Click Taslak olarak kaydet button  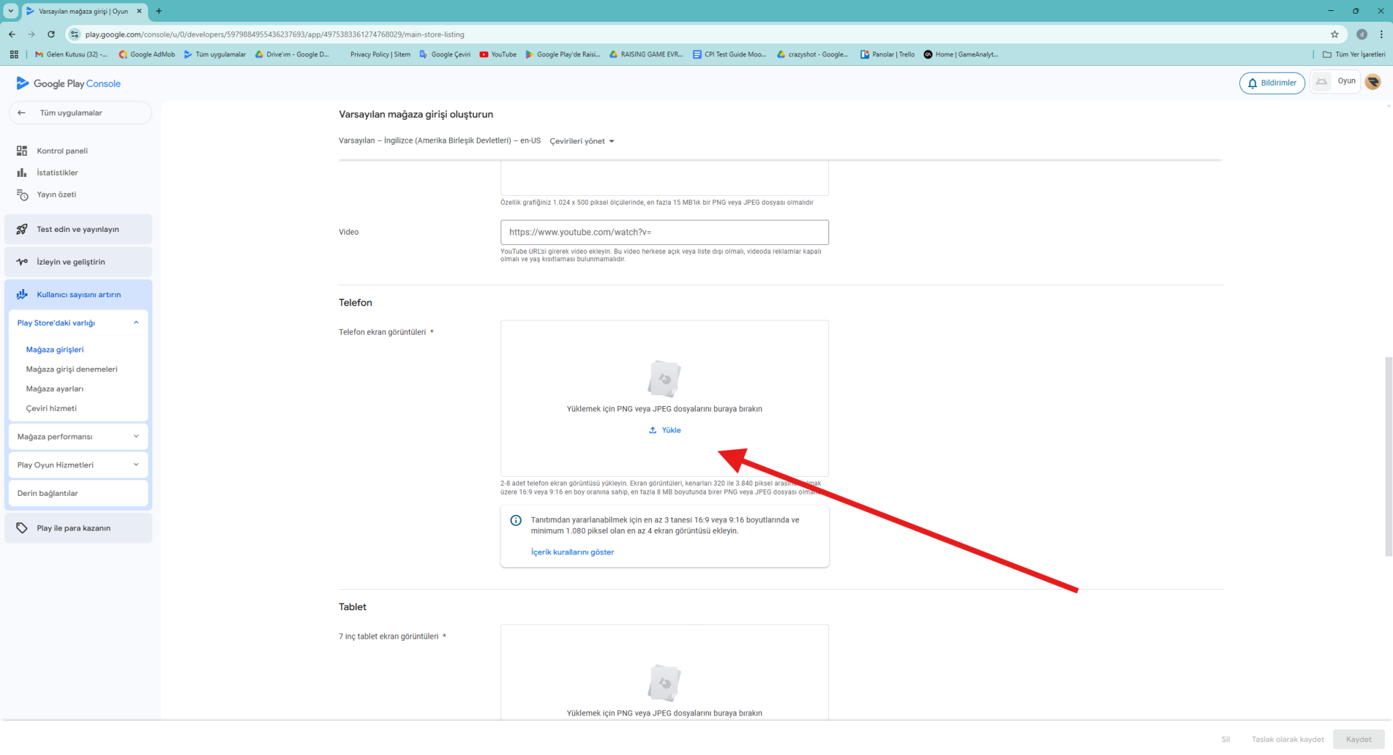[x=1287, y=739]
